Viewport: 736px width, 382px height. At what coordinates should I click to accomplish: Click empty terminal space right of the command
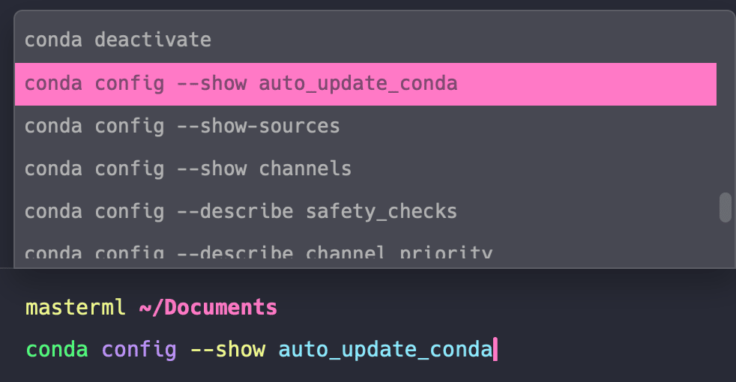tap(615, 350)
